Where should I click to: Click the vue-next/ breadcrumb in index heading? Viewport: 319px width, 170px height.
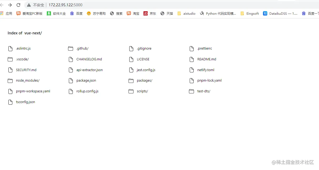point(33,33)
